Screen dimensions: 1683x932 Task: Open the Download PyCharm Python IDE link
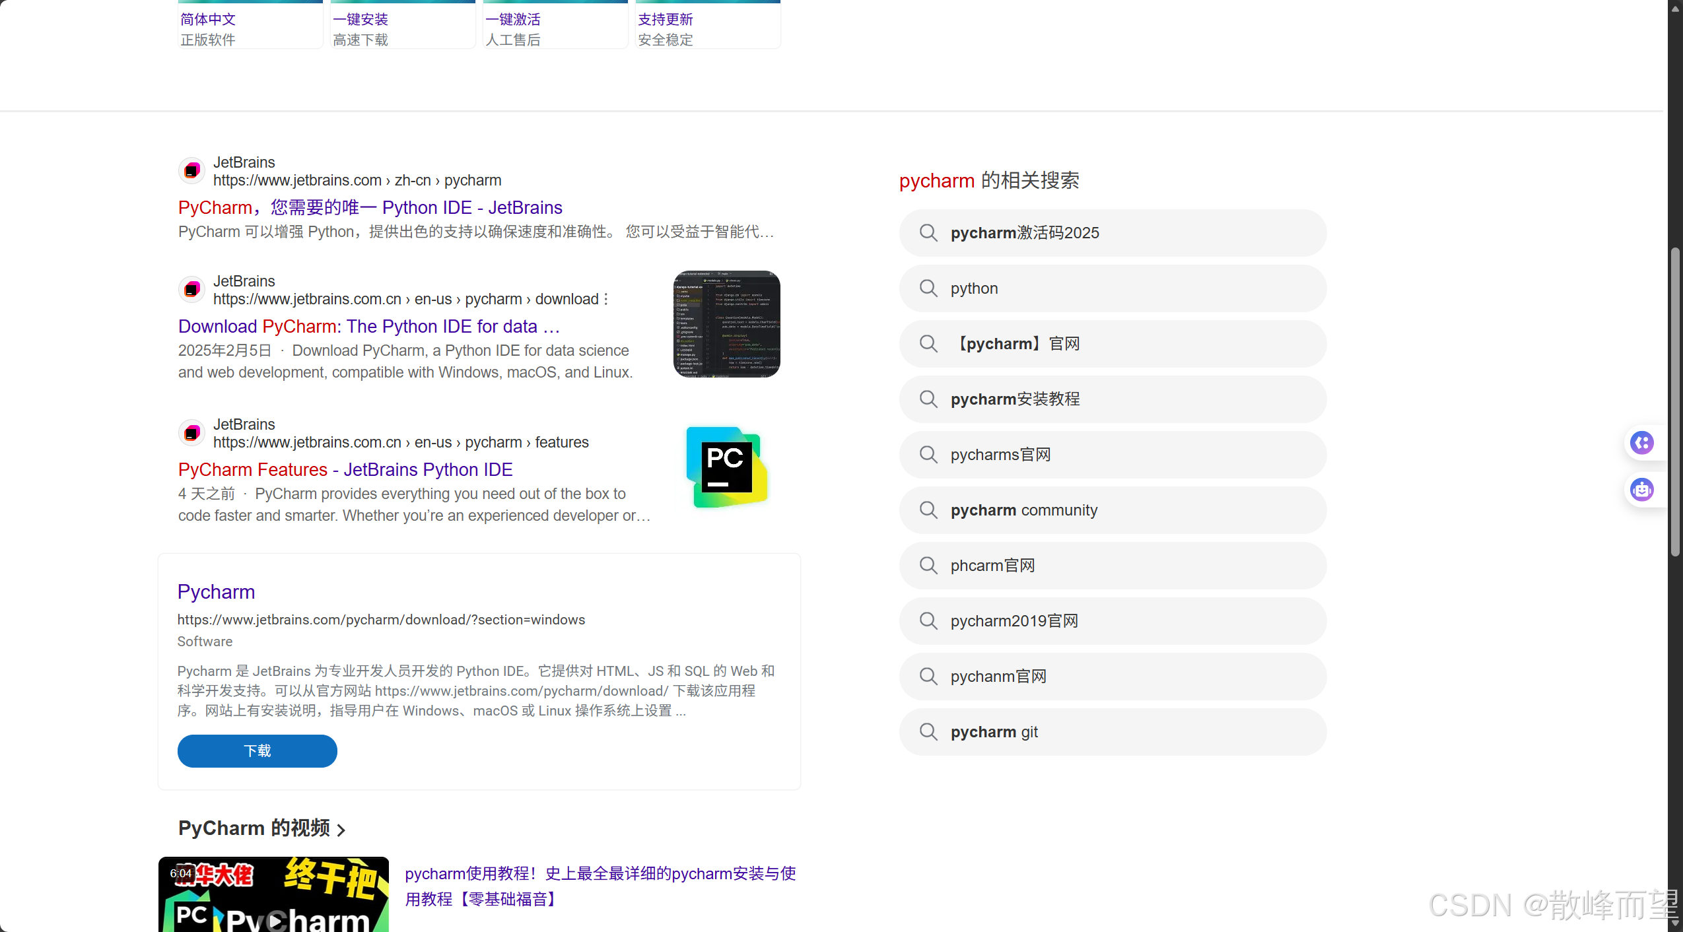point(368,326)
